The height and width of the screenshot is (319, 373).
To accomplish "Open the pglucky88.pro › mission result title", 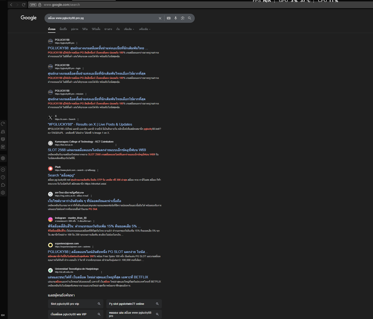I will (96, 99).
